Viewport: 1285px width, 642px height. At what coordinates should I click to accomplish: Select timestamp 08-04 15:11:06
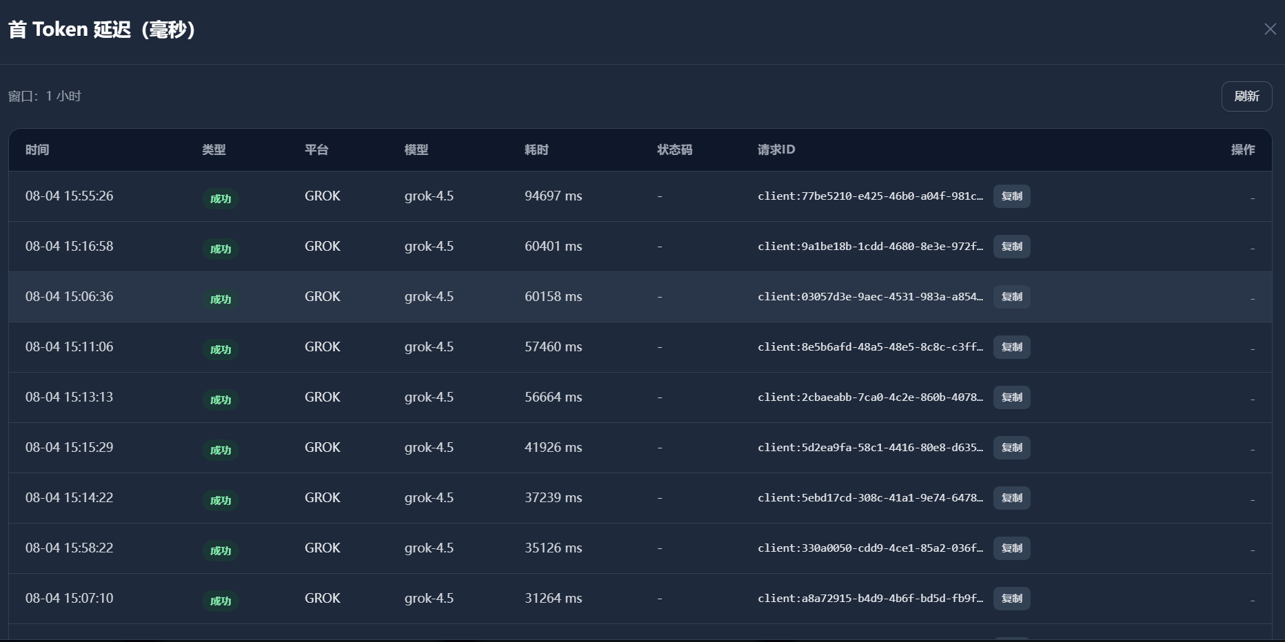(69, 347)
